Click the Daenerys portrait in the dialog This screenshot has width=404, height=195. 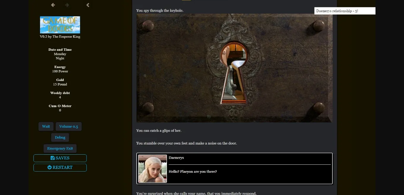pos(153,169)
